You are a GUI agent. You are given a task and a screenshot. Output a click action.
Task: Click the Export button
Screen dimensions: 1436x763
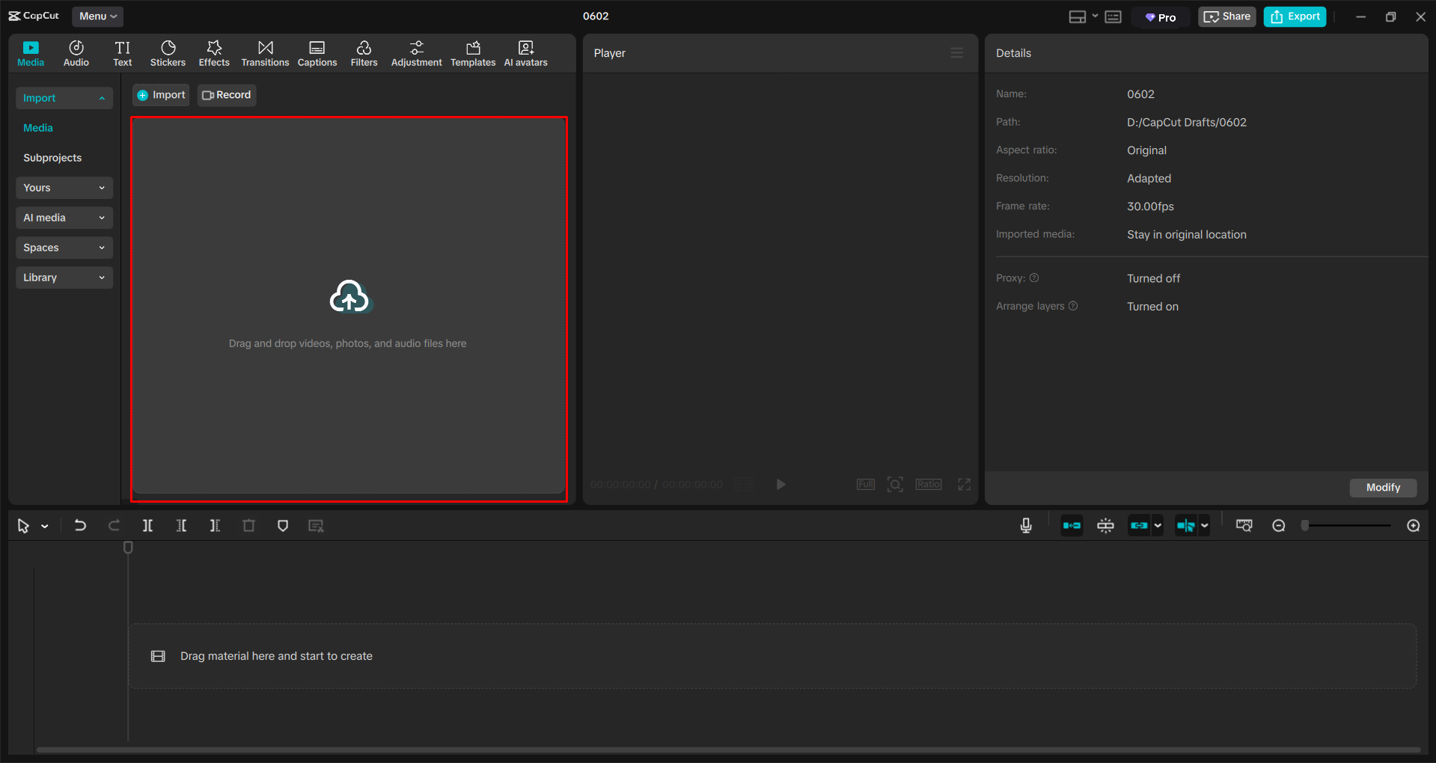(1294, 16)
